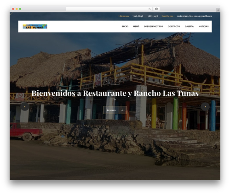Click the second listed phone number
The width and height of the screenshot is (230, 194).
point(153,16)
